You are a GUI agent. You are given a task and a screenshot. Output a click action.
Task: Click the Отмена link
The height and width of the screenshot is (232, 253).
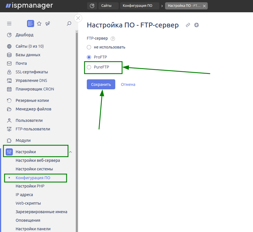(128, 84)
